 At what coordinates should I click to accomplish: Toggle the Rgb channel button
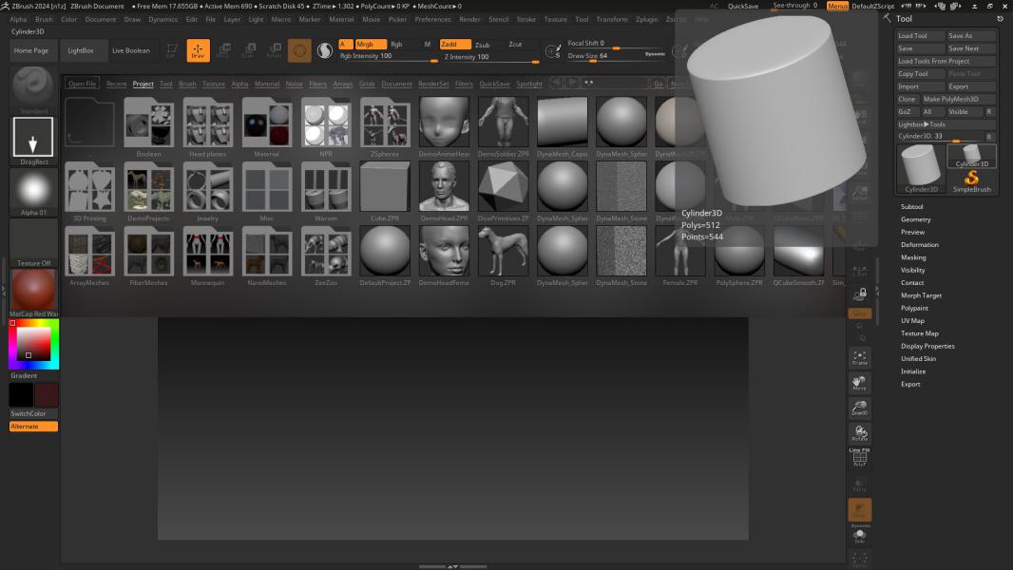click(x=396, y=44)
